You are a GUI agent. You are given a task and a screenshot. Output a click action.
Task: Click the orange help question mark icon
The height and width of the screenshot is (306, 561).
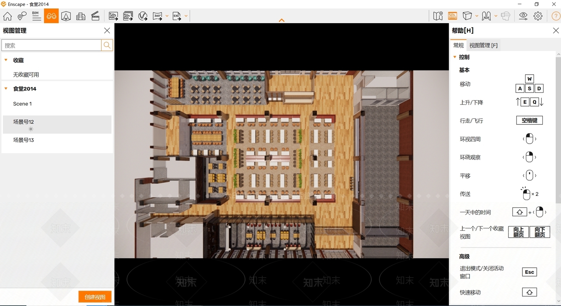(556, 16)
